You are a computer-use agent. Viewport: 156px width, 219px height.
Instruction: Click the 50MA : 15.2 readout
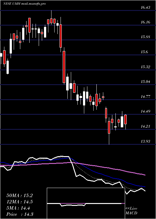point(19,196)
